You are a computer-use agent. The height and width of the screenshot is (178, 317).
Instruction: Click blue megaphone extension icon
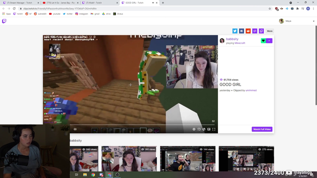[x=287, y=8]
